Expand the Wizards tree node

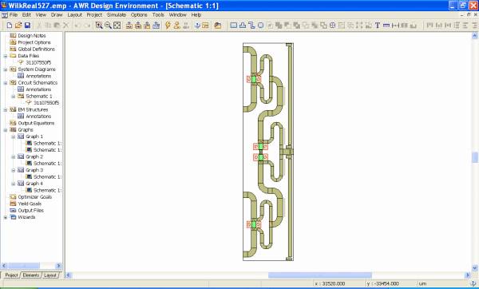tap(6, 217)
